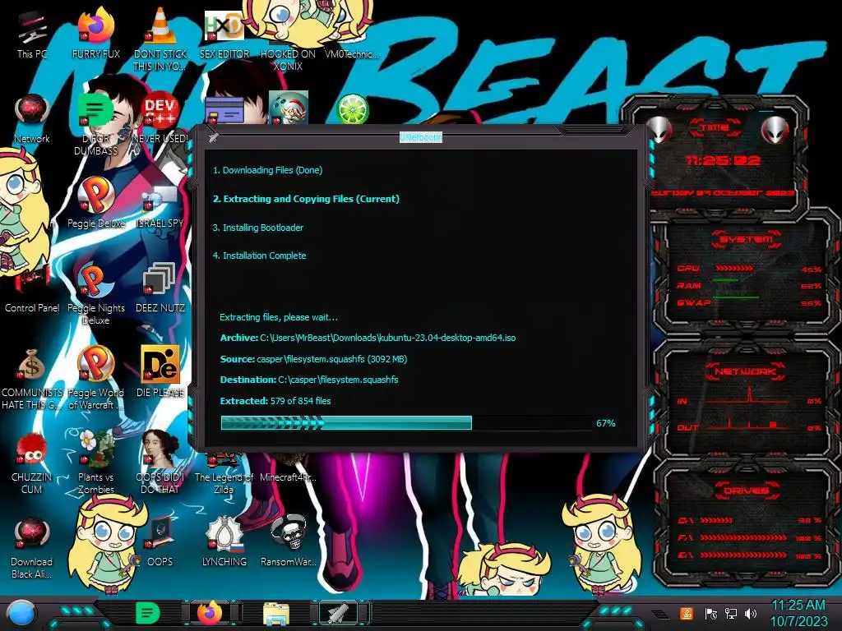Click the taskbar clock showing 11:25 AM
The image size is (842, 631).
[x=798, y=613]
